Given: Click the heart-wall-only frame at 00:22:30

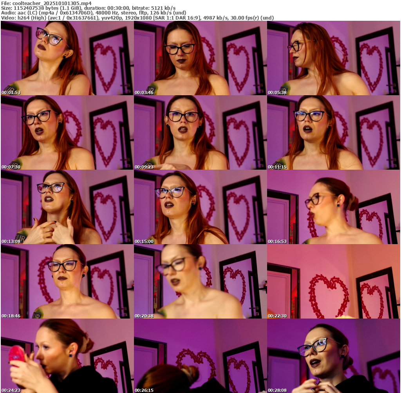Looking at the screenshot, I should click(x=333, y=281).
